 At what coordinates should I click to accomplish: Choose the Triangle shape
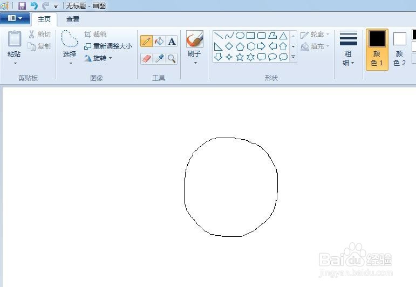(283, 35)
